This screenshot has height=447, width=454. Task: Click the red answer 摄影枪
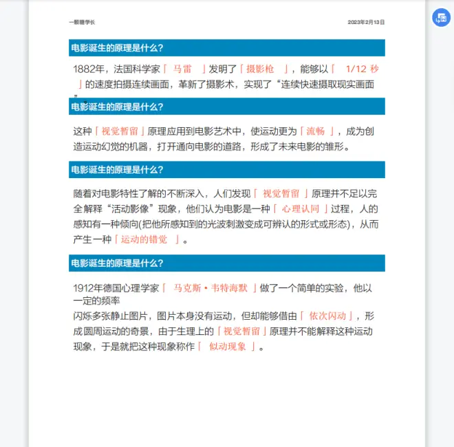point(261,69)
